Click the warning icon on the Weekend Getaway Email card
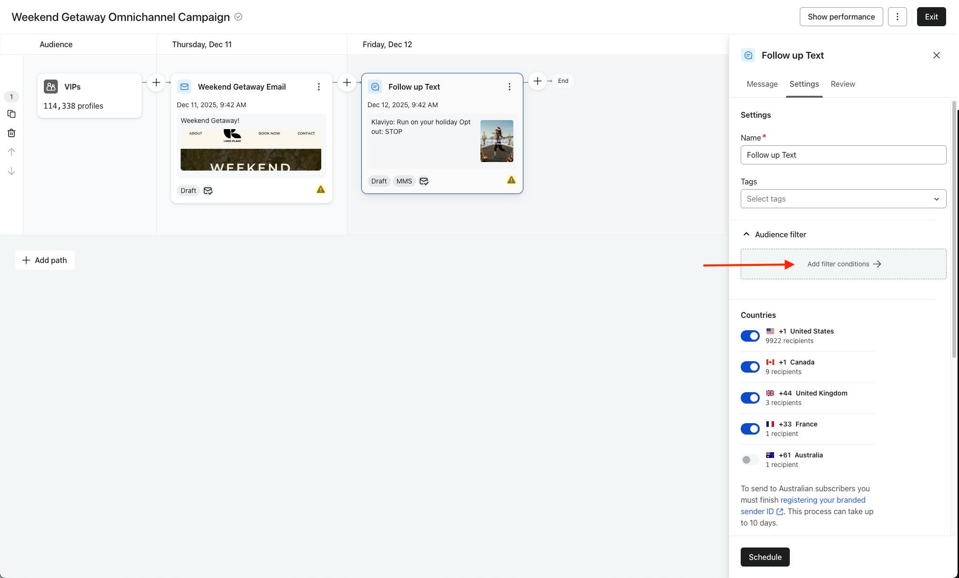Image resolution: width=959 pixels, height=578 pixels. 321,190
